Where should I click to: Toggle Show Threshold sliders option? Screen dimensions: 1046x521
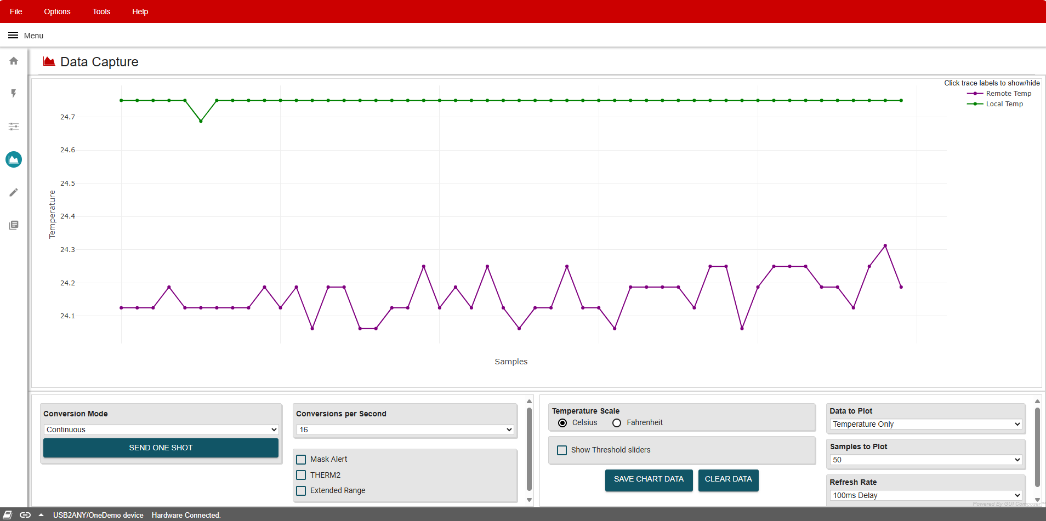562,450
